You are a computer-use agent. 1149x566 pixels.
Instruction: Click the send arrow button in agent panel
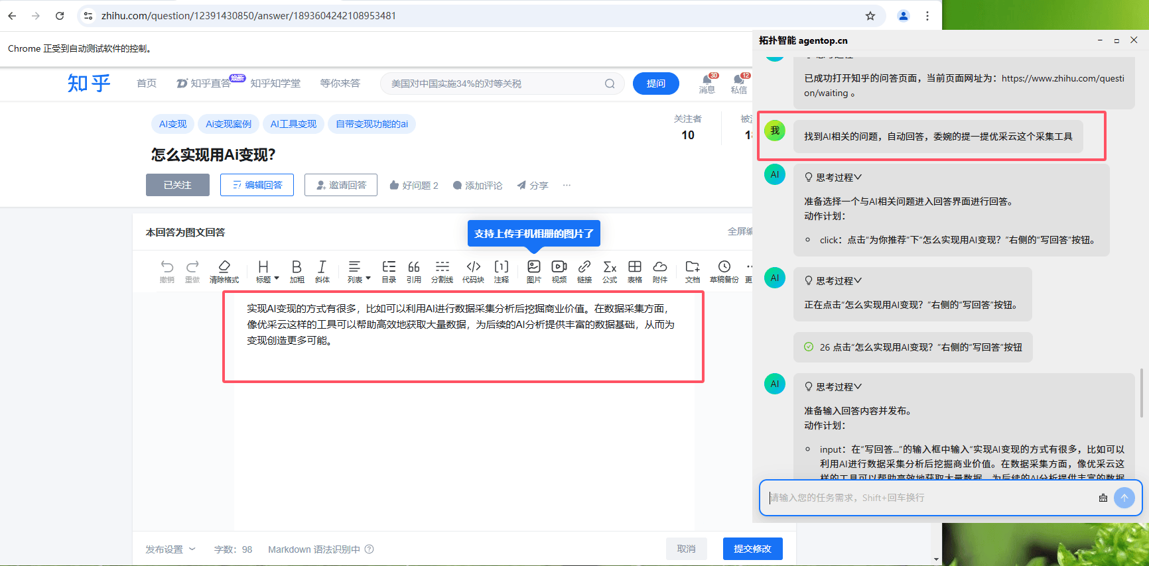point(1124,498)
